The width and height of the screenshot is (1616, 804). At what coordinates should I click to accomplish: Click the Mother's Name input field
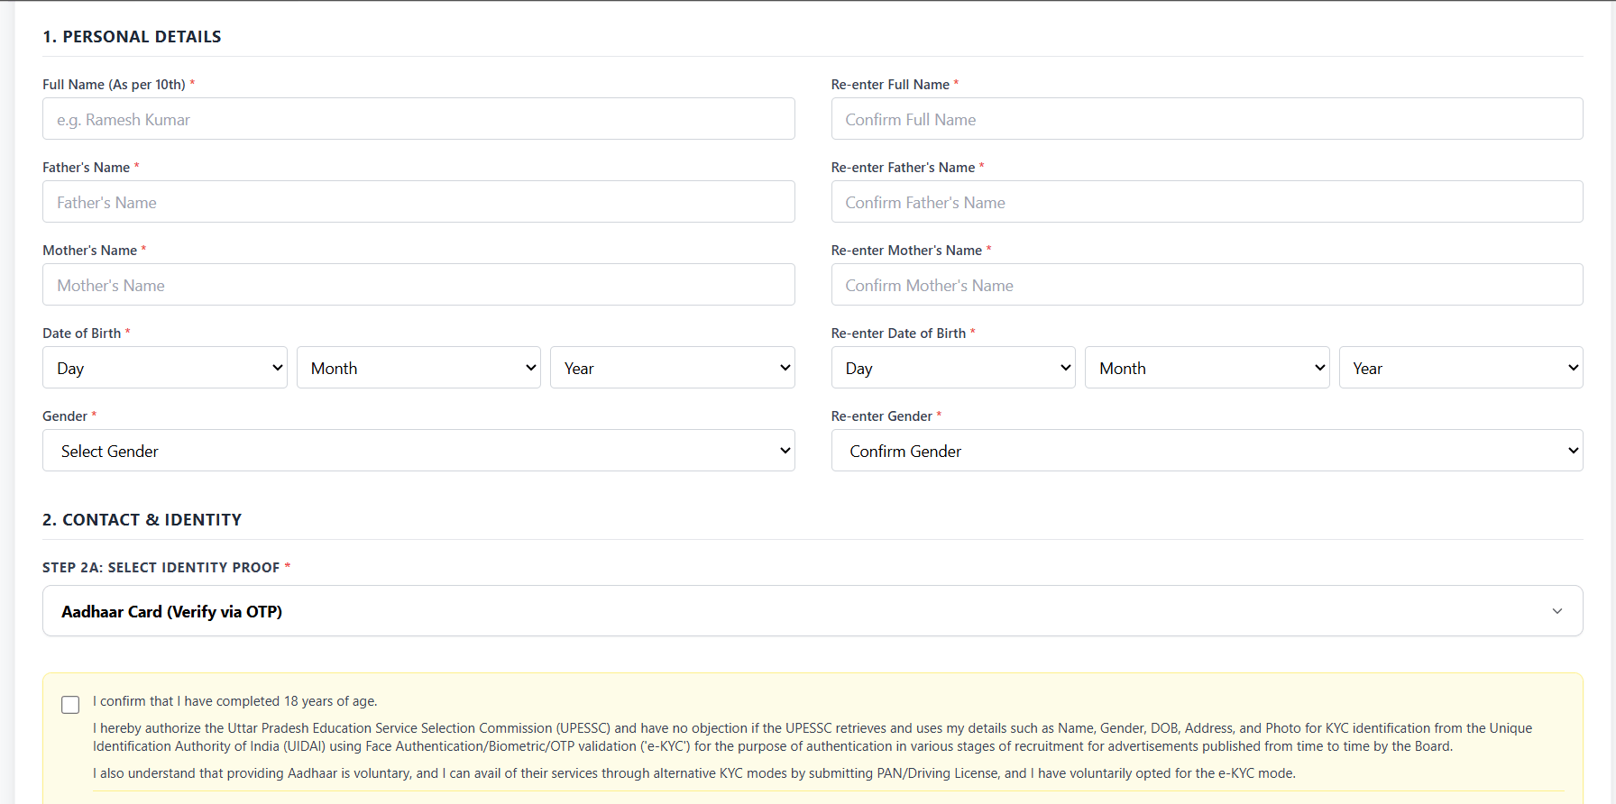tap(418, 285)
